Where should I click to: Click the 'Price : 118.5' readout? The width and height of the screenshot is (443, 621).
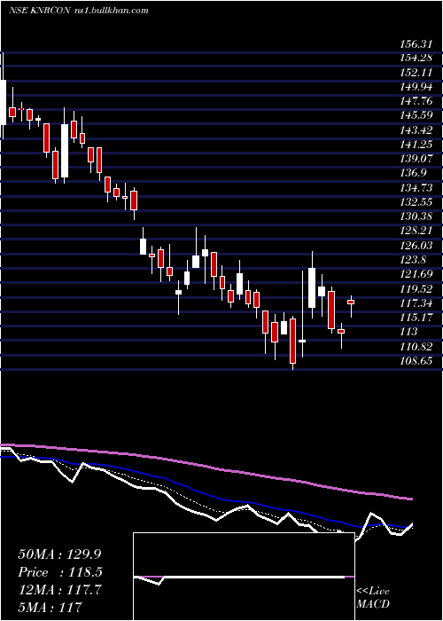point(60,572)
